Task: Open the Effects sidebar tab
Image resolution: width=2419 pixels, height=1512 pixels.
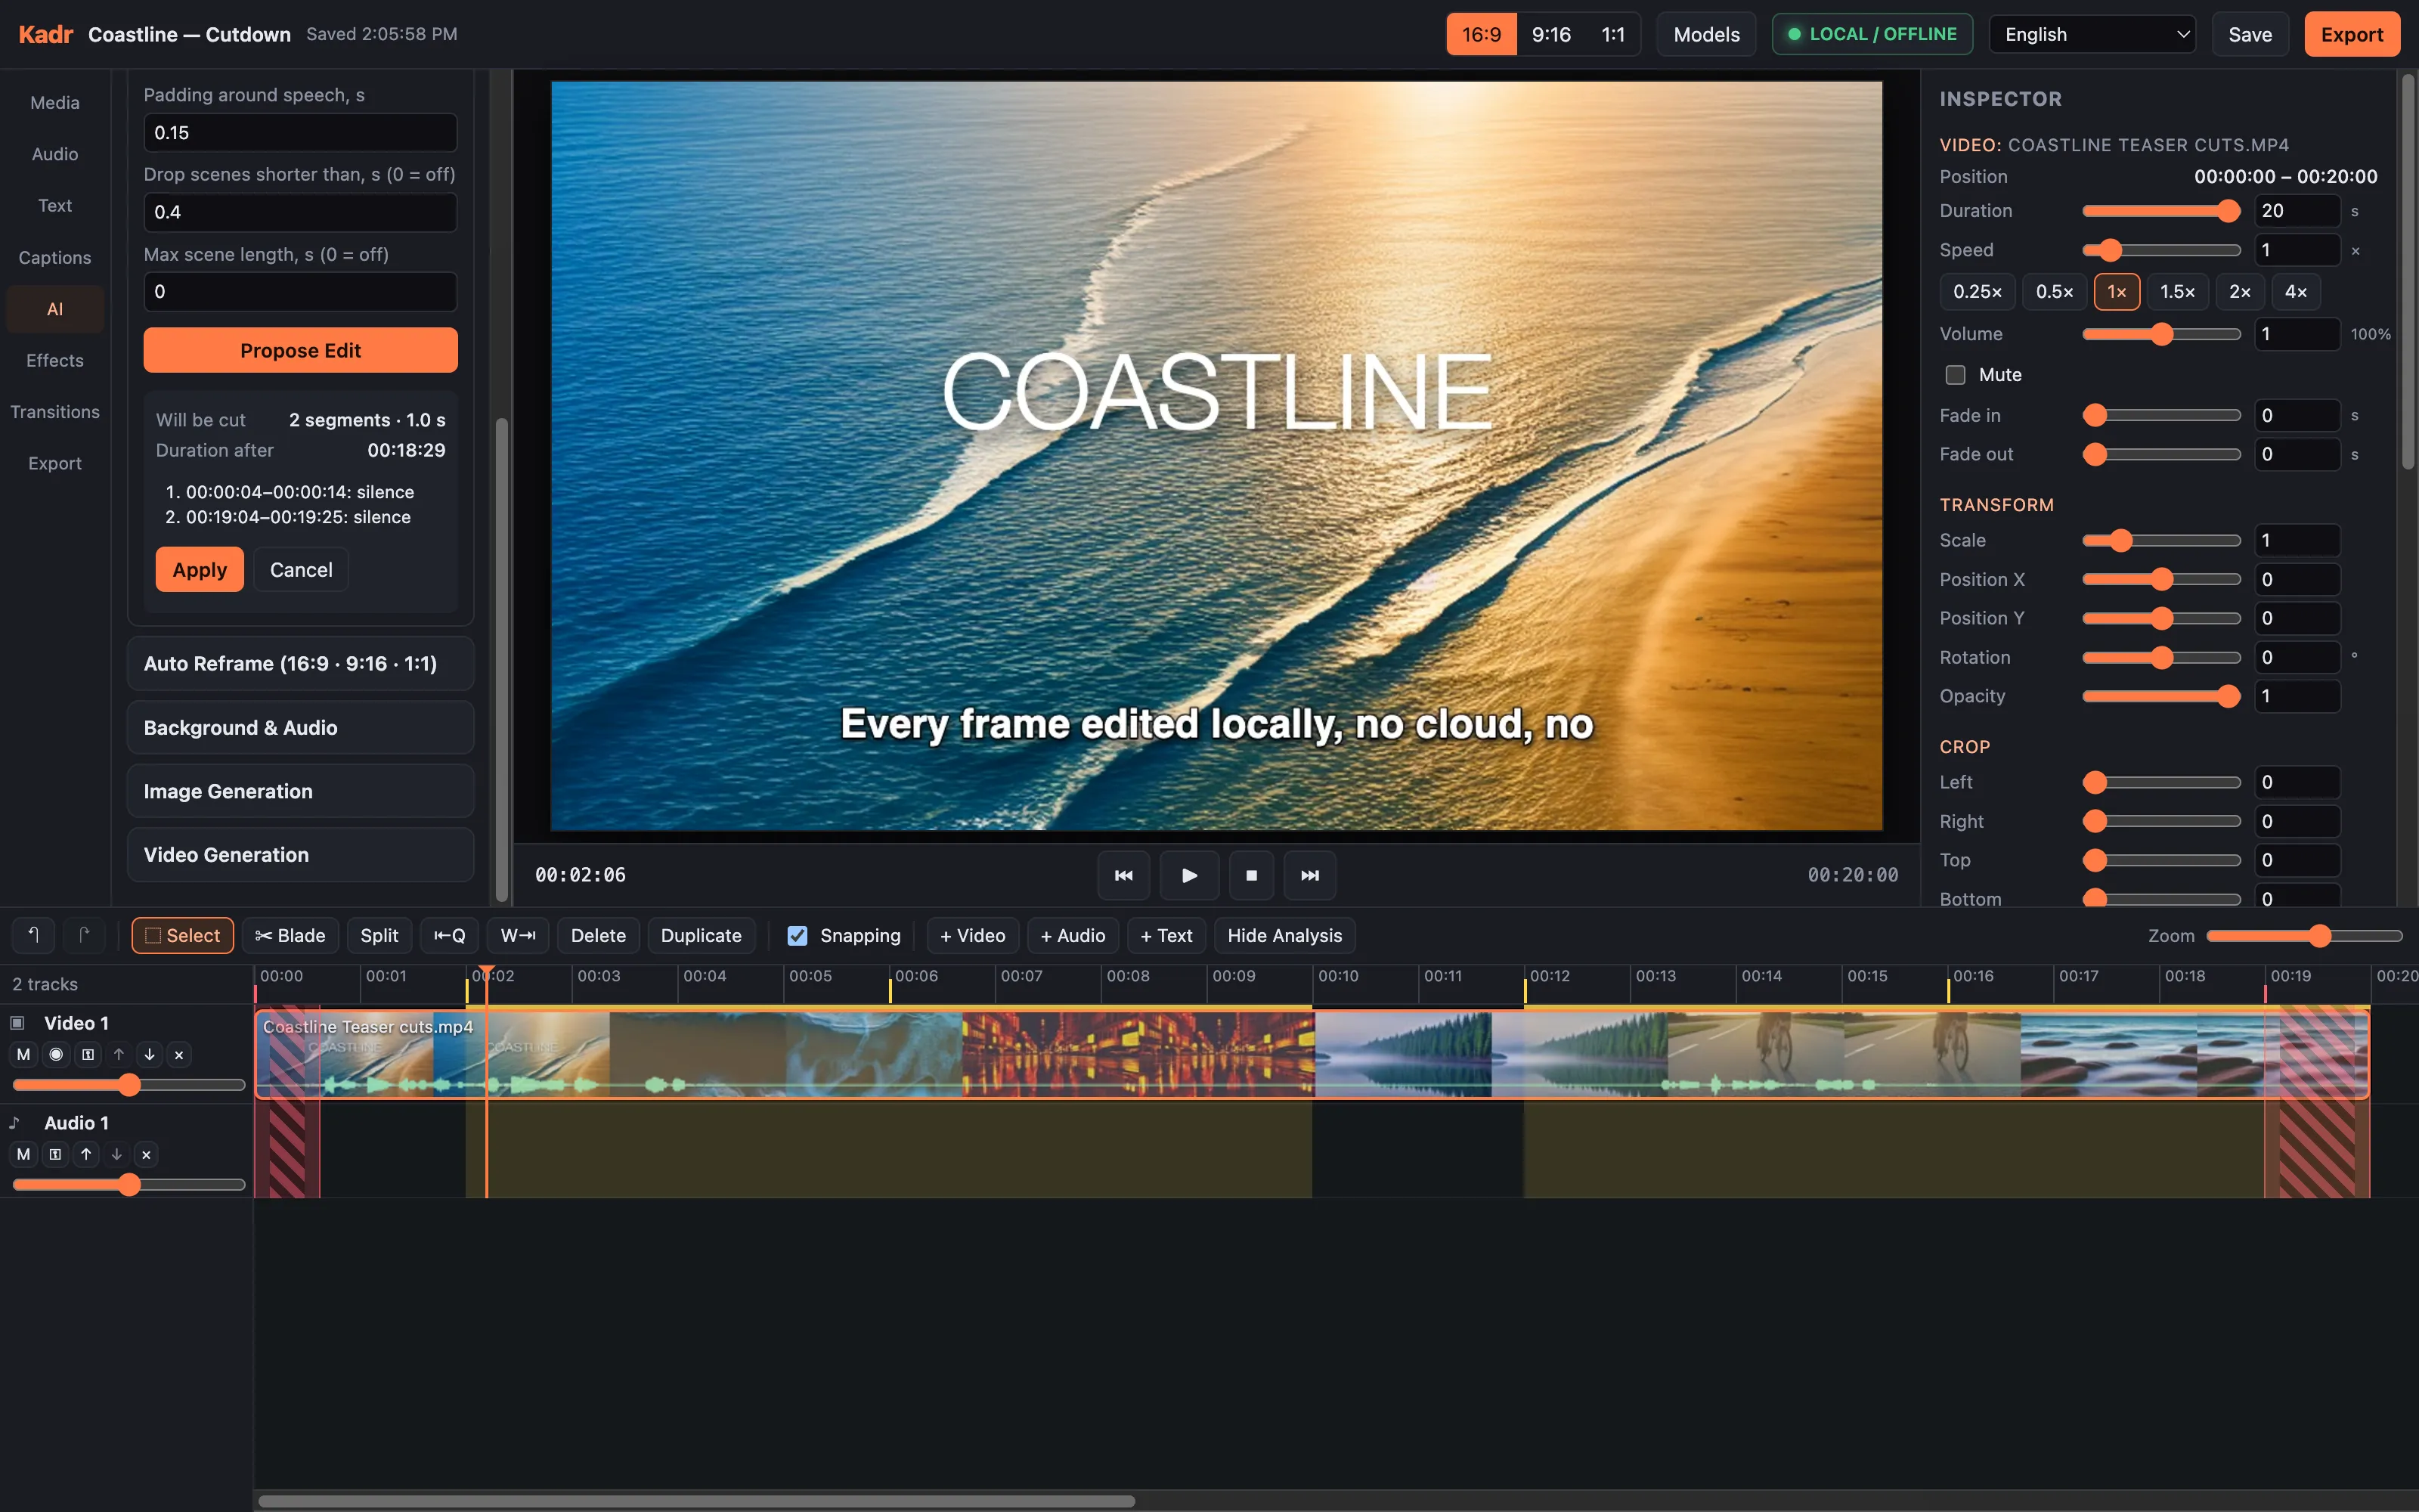Action: pyautogui.click(x=55, y=360)
